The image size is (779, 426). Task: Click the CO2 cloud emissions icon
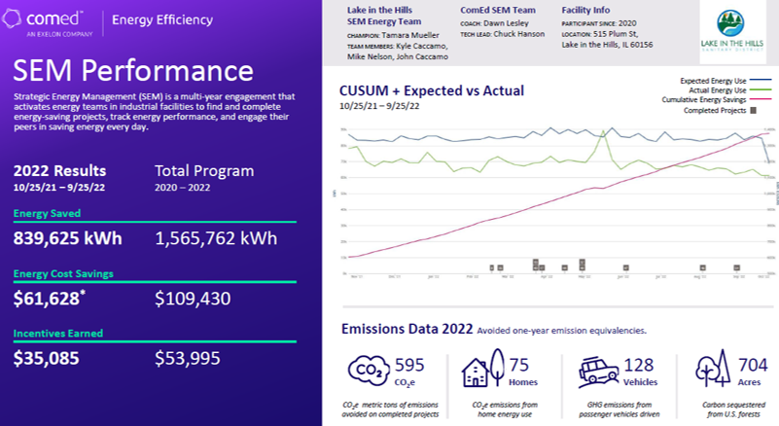(x=369, y=371)
